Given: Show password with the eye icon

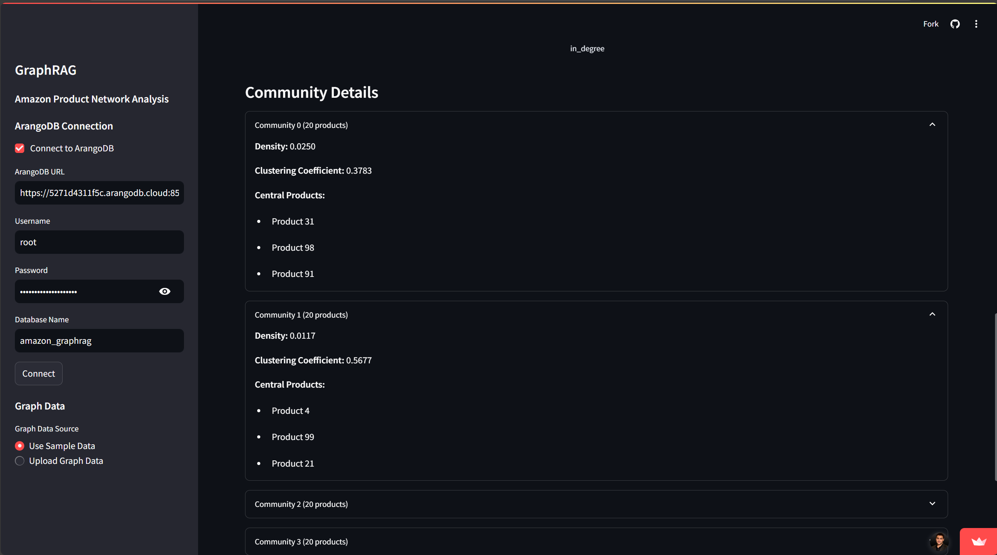Looking at the screenshot, I should coord(165,291).
